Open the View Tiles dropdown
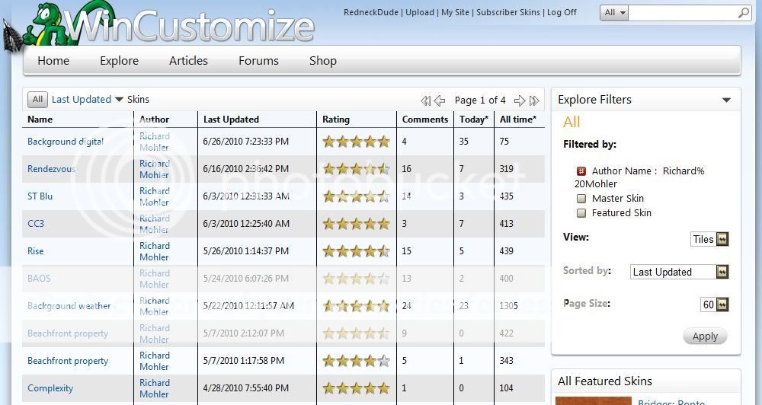 click(x=722, y=239)
